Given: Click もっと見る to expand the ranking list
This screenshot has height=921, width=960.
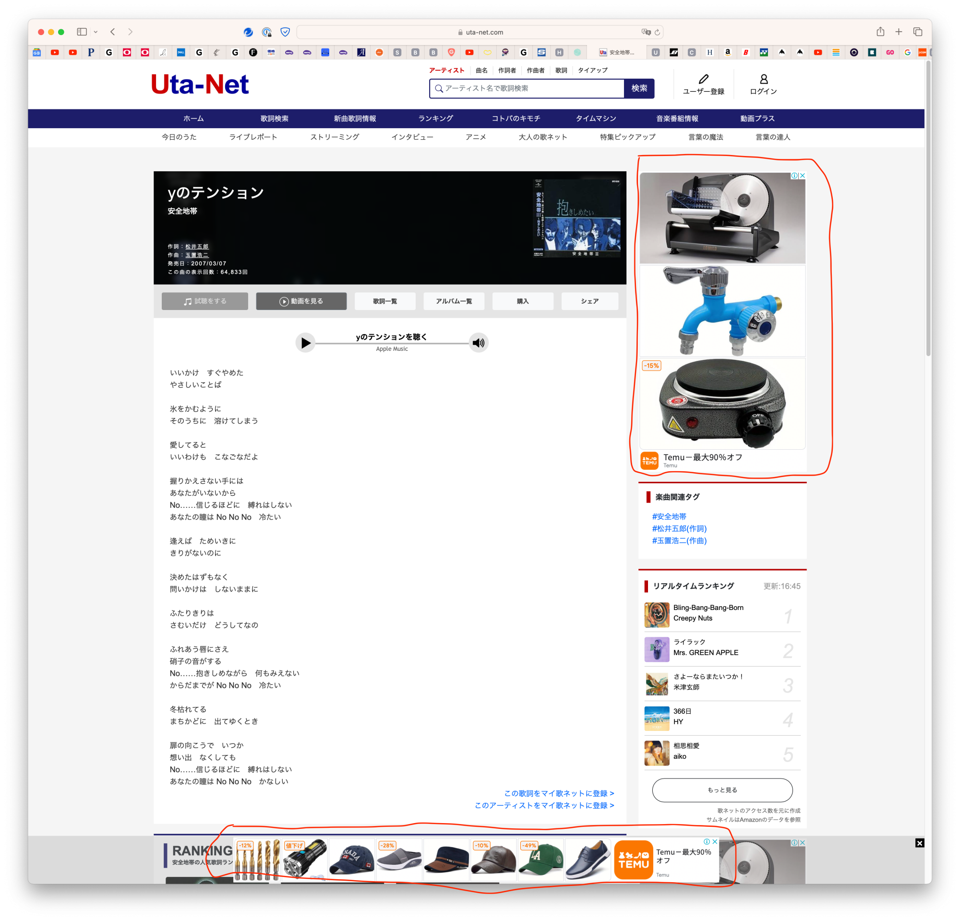Looking at the screenshot, I should 722,790.
